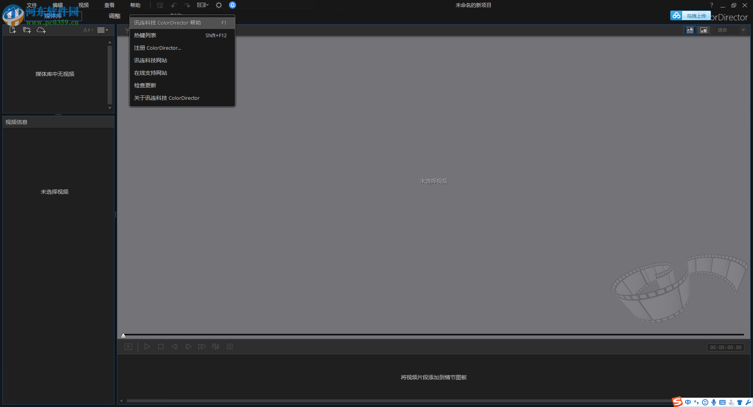This screenshot has width=753, height=407.
Task: Click the IME emoji face icon
Action: coord(705,402)
